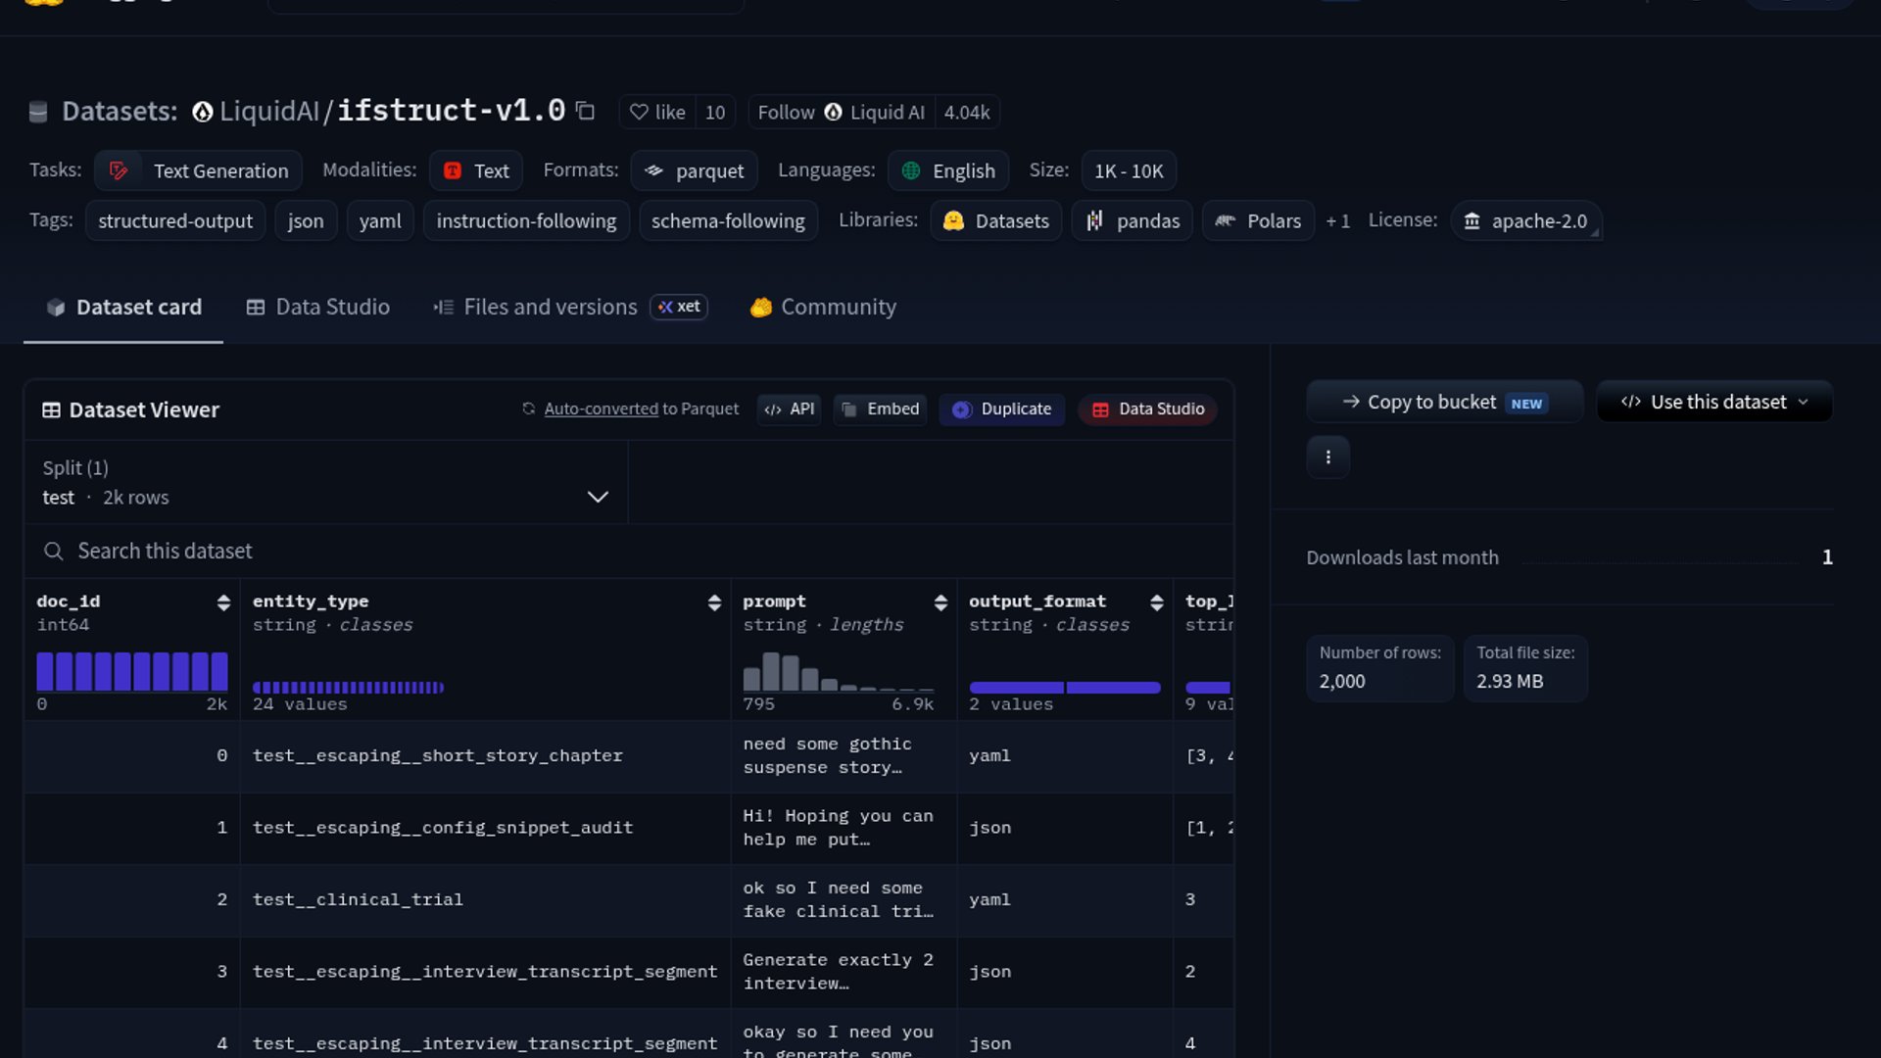Viewport: 1881px width, 1058px height.
Task: Click the Duplicate button
Action: tap(1001, 409)
